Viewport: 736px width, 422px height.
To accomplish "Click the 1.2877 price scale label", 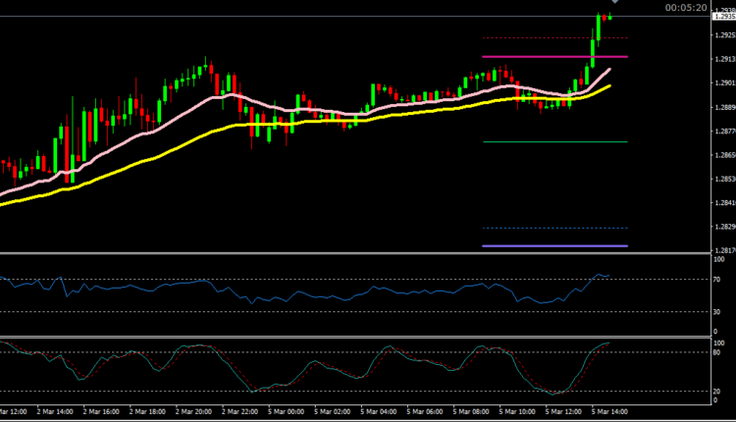I will tap(723, 132).
